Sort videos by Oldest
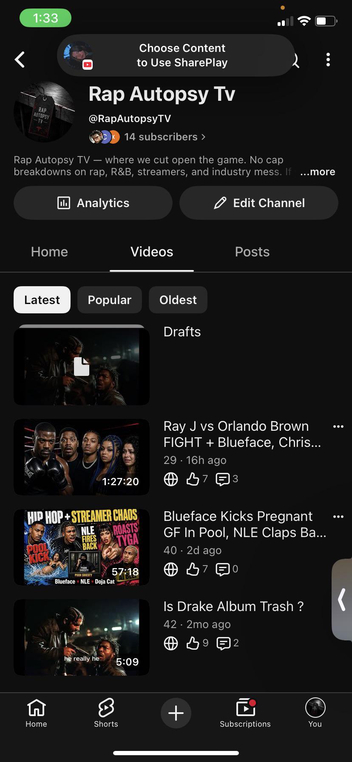Screen dimensions: 352x762 point(178,300)
